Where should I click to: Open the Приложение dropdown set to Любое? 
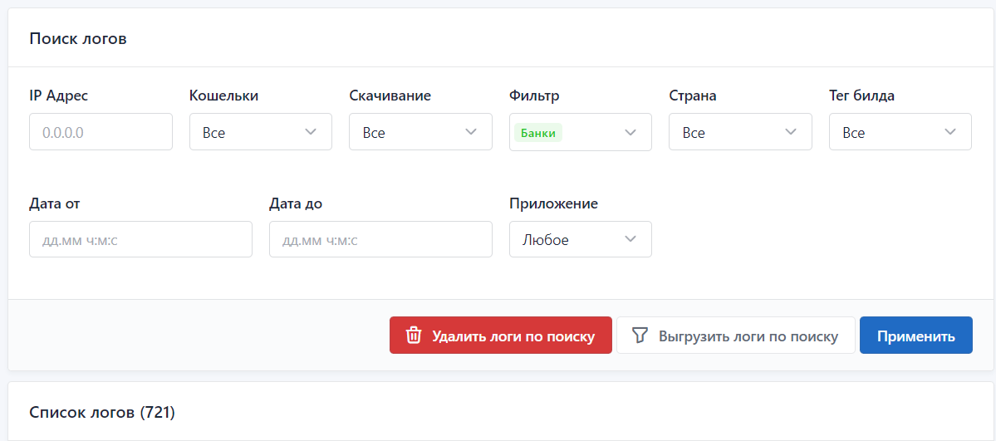(x=581, y=239)
